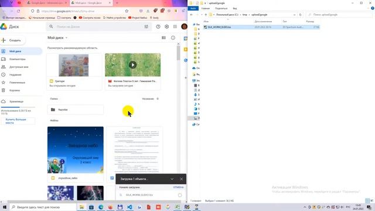
Task: Play the green video thumbnail
Action: point(133,65)
